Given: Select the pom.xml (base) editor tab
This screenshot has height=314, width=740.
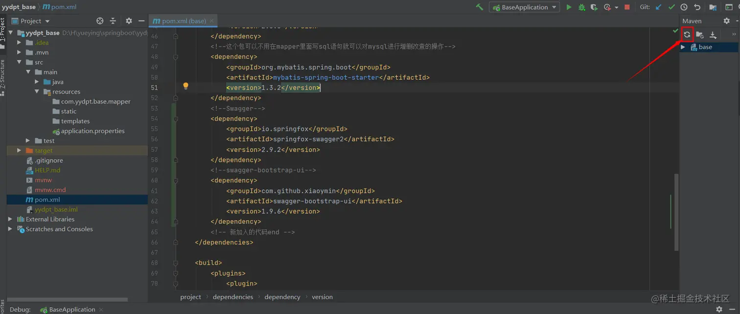Looking at the screenshot, I should tap(180, 21).
